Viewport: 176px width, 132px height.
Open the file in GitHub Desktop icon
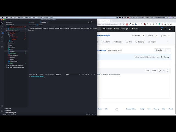pos(159,71)
